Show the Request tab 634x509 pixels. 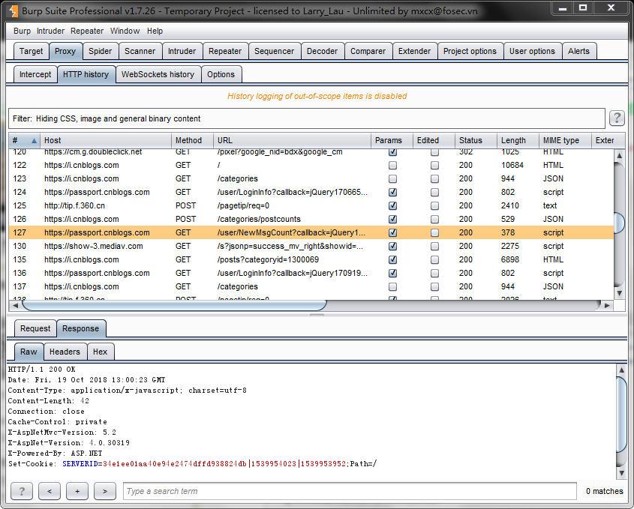[35, 328]
